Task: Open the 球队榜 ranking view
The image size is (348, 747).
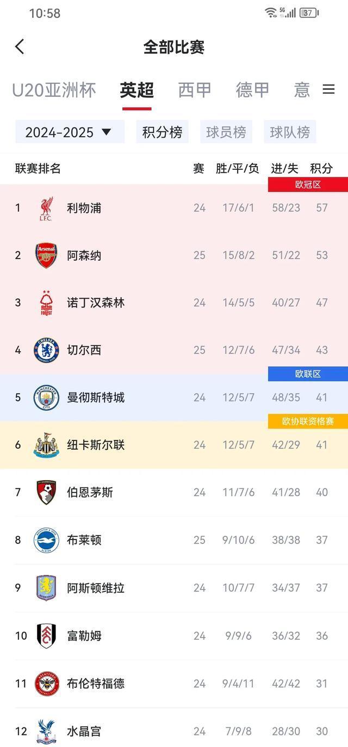Action: click(290, 131)
